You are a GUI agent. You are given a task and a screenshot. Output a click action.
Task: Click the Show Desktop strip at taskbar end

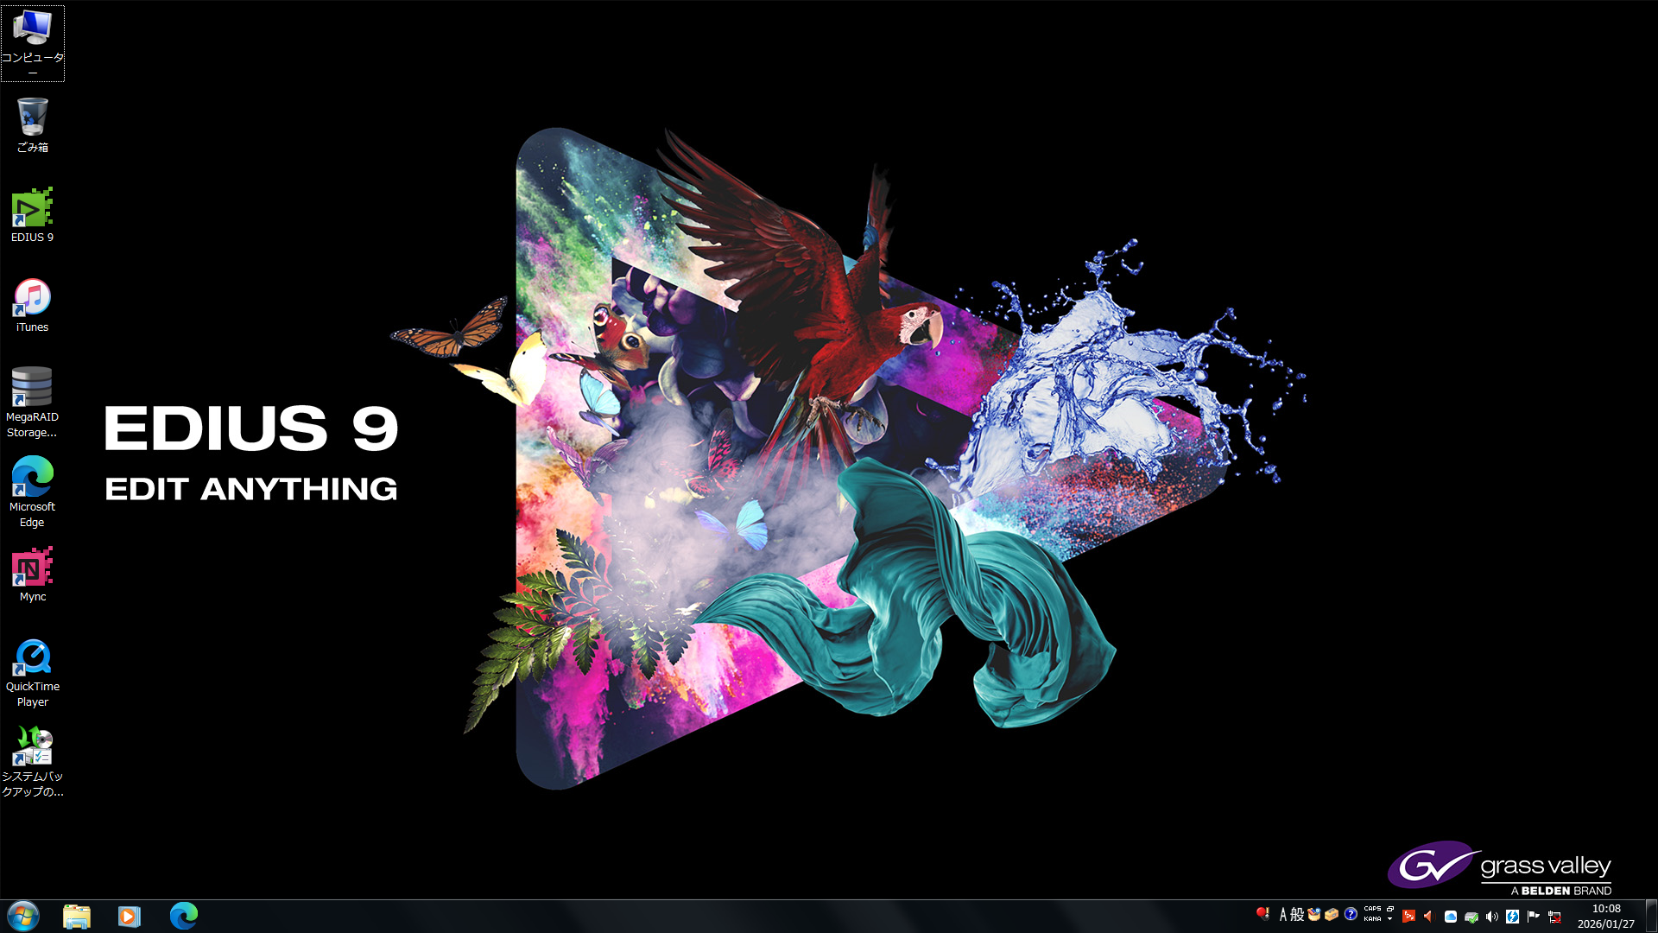coord(1651,916)
